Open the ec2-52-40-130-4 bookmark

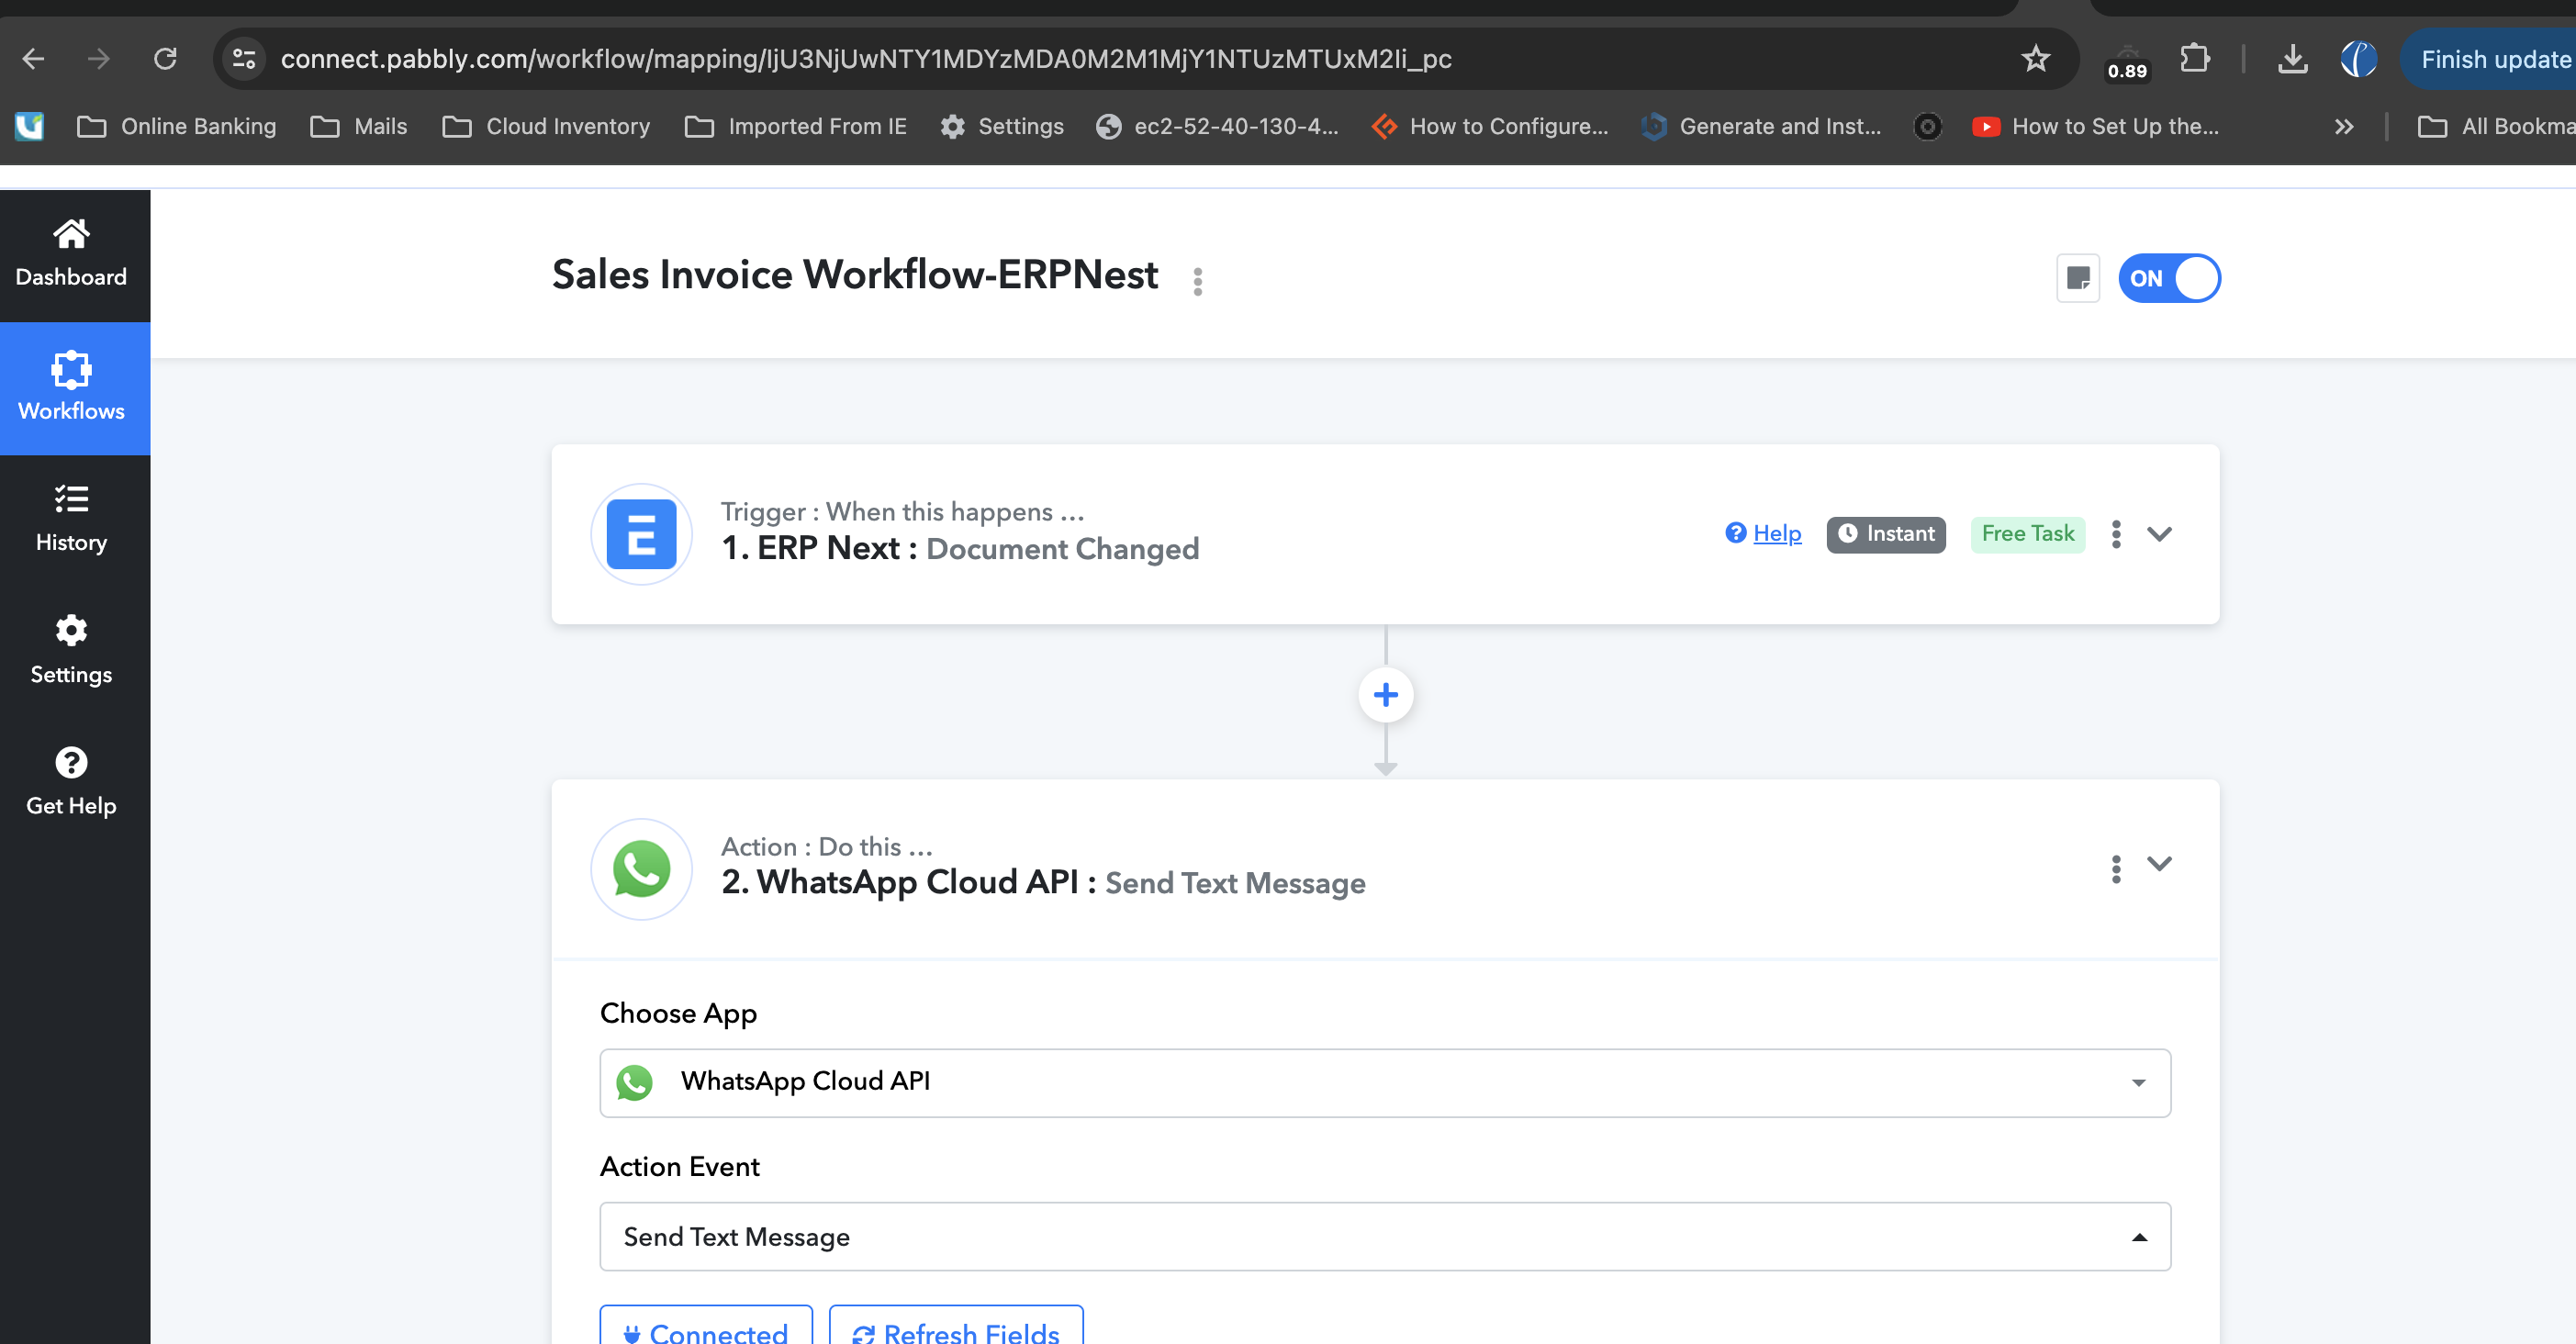tap(1217, 126)
